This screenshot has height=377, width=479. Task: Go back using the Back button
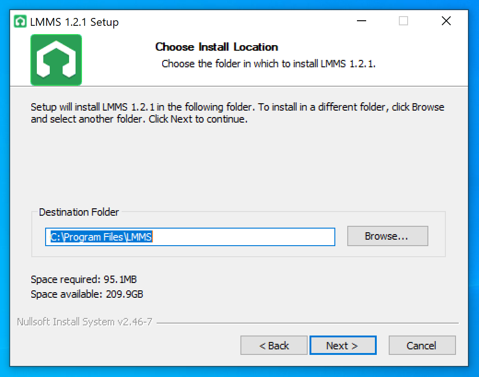(x=274, y=345)
